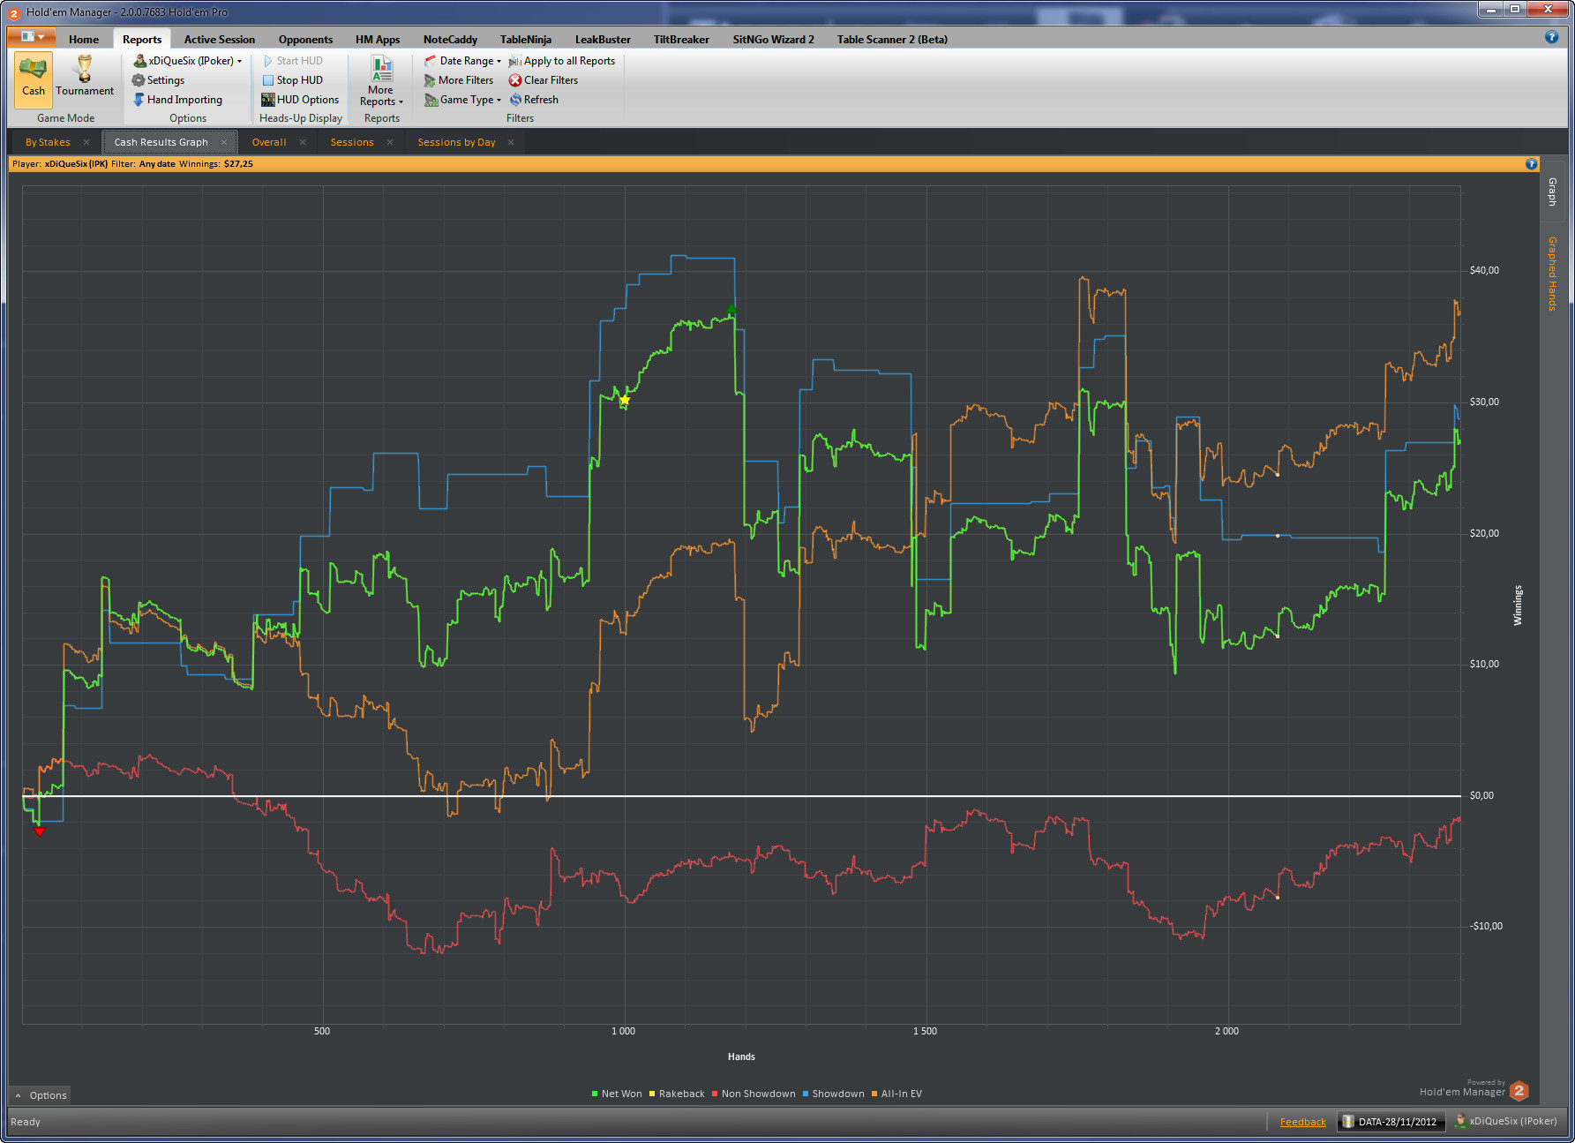Toggle All-In EV legend swatch
This screenshot has height=1143, width=1575.
[x=874, y=1094]
